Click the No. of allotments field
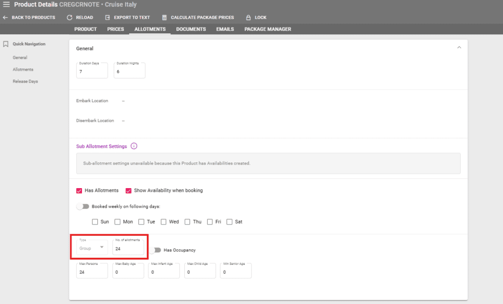 pos(128,249)
